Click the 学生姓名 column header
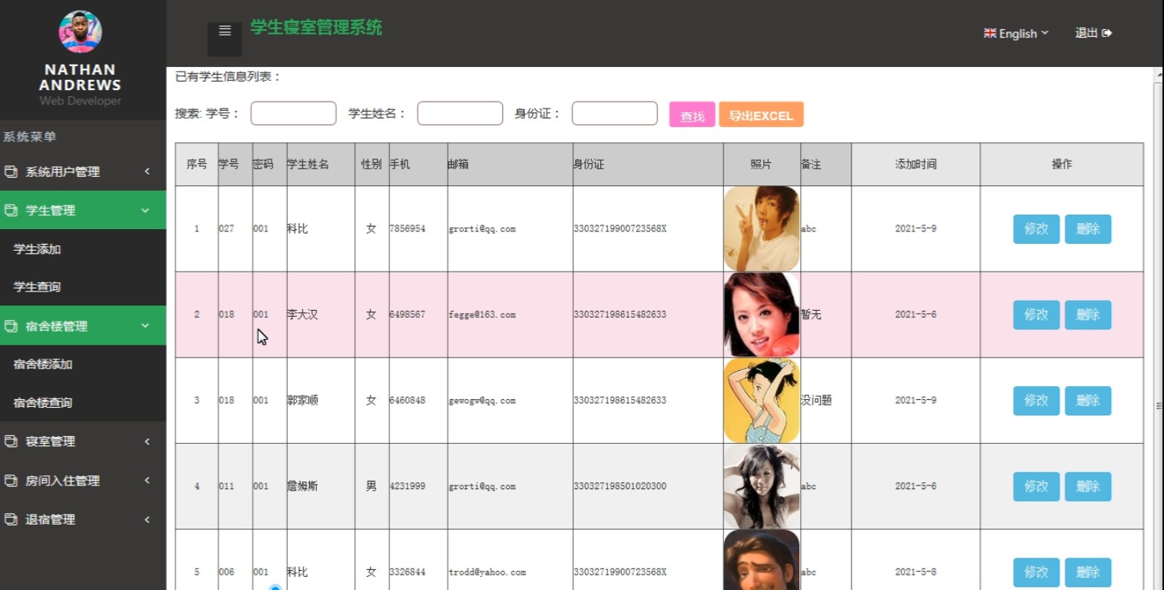The width and height of the screenshot is (1164, 590). [x=321, y=164]
